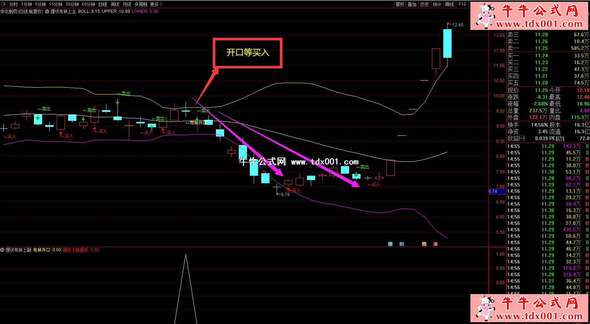The image size is (590, 324).
Task: Click the 外盘 122.1万 value
Action: pos(538,117)
